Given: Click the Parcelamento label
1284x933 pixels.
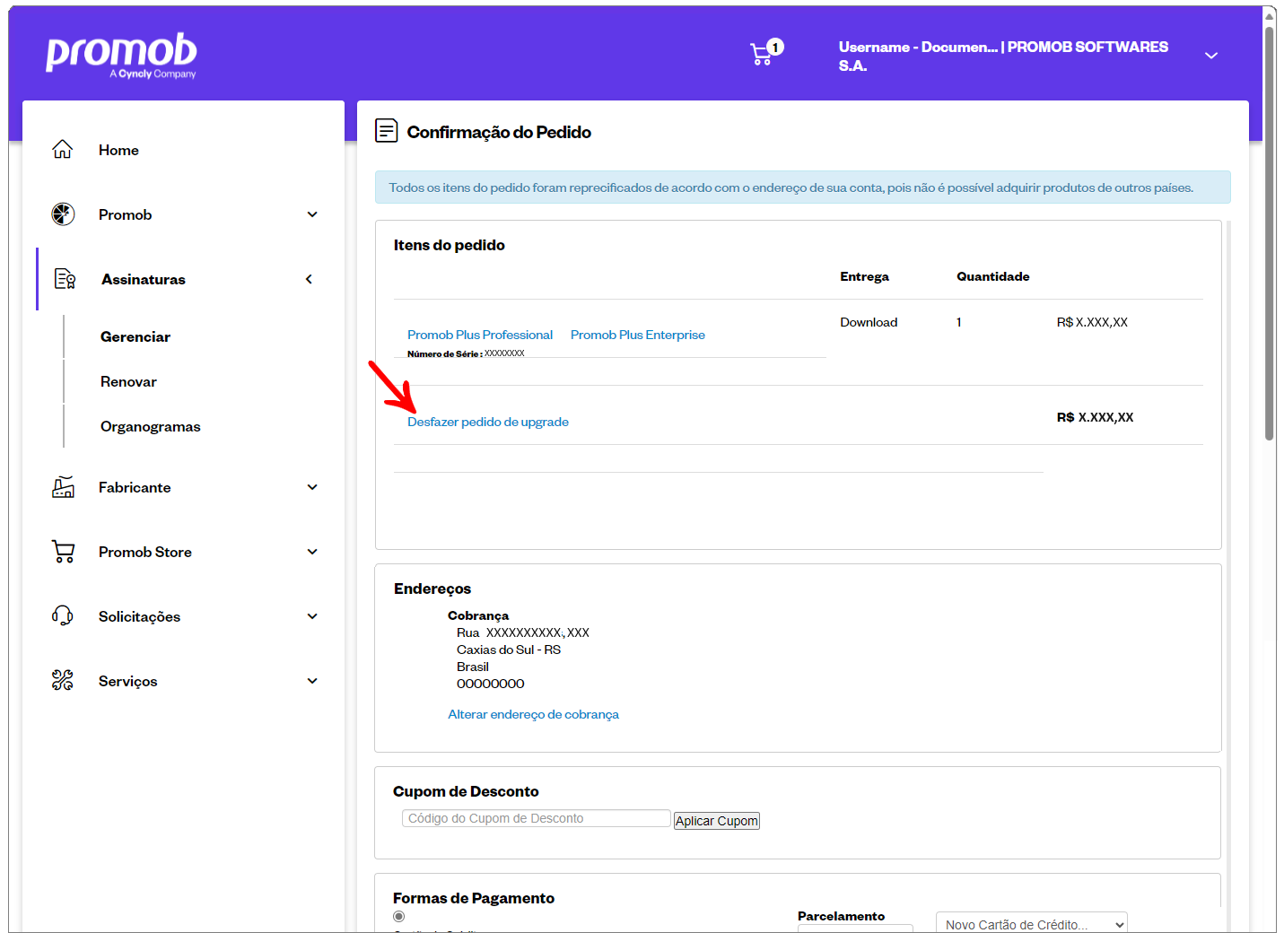Looking at the screenshot, I should (841, 916).
